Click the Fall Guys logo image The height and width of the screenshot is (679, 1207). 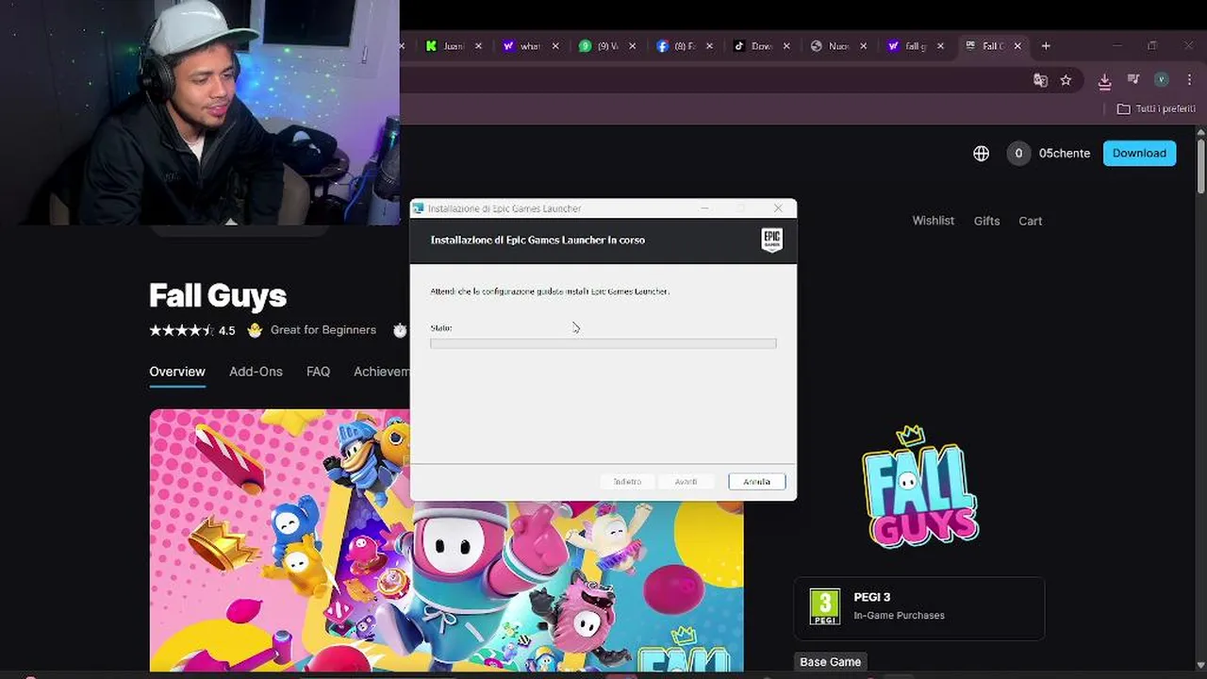tap(920, 487)
